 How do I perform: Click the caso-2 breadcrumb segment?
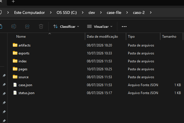[139, 12]
